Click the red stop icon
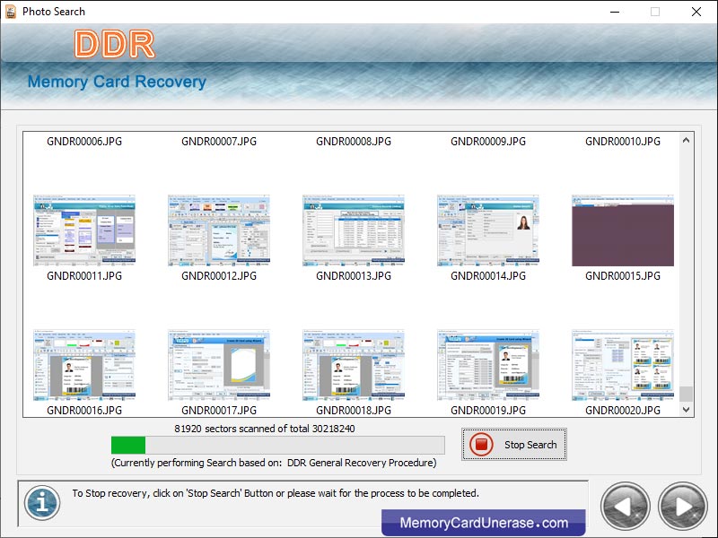The width and height of the screenshot is (718, 538). 481,444
